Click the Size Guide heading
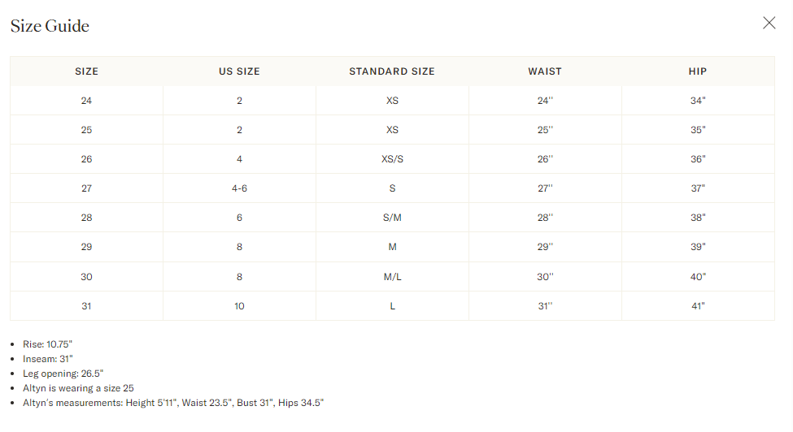 (x=50, y=26)
